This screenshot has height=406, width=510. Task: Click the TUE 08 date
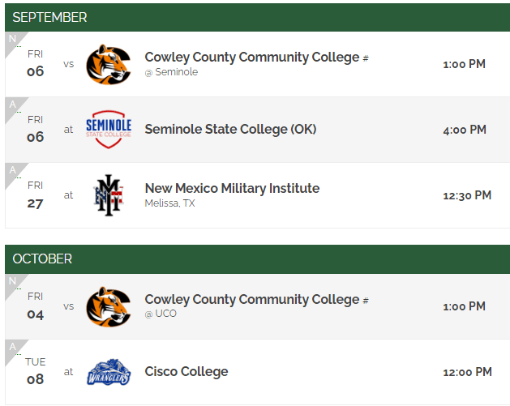(x=36, y=371)
